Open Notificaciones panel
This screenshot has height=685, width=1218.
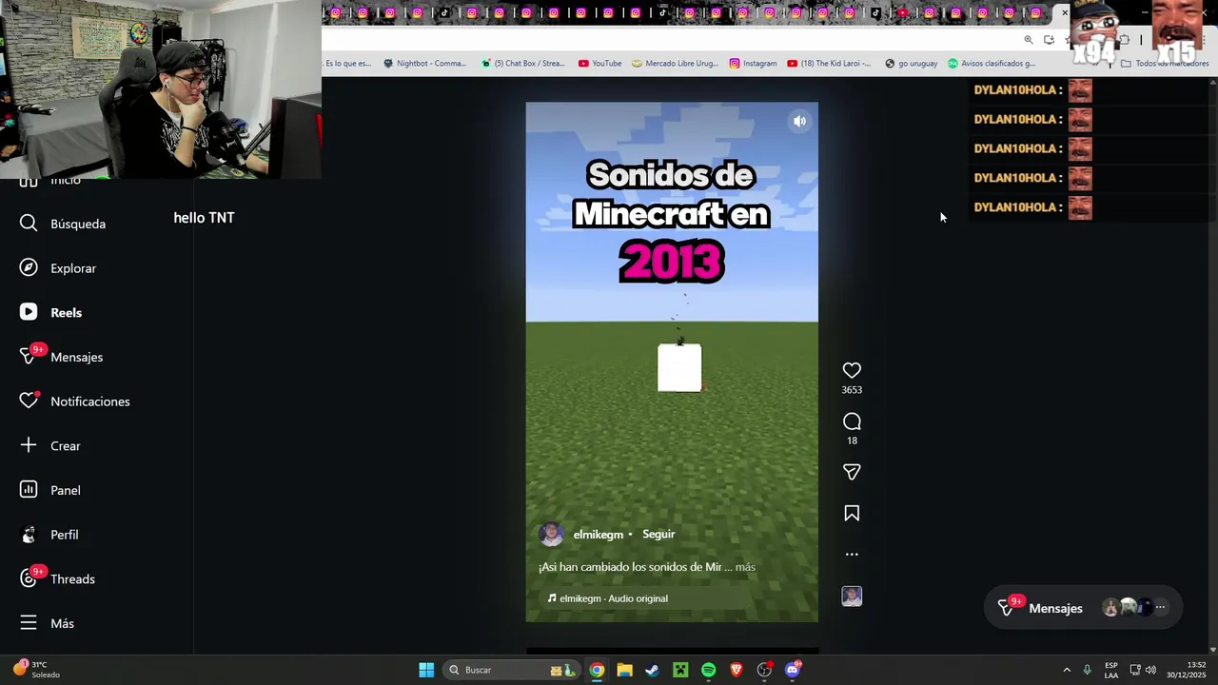pos(75,401)
